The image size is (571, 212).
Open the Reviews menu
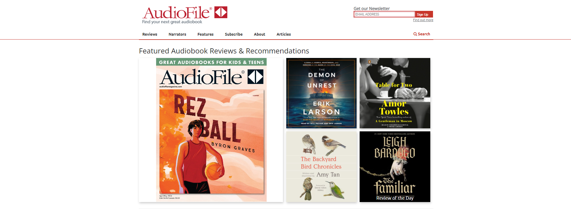point(150,34)
